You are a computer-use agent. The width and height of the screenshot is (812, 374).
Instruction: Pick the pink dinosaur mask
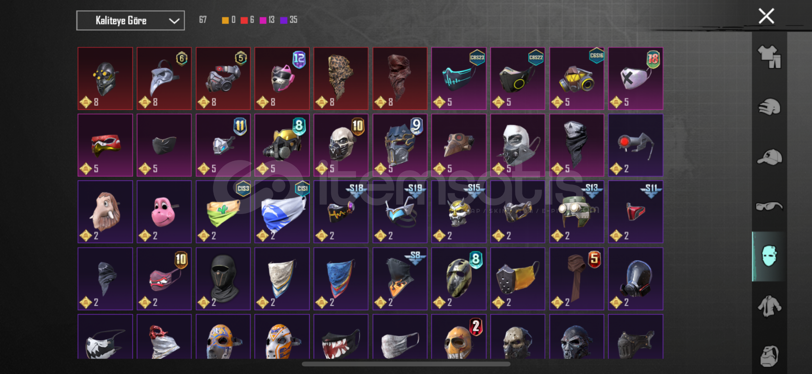(x=164, y=212)
